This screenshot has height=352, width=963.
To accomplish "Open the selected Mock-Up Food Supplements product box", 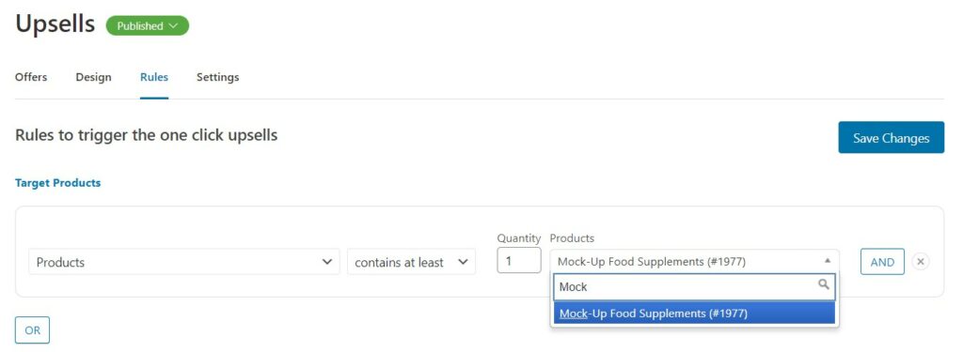I will pos(695,261).
